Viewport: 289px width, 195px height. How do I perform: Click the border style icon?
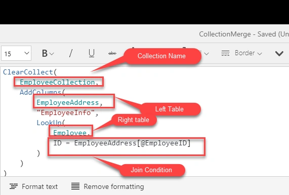pos(225,53)
